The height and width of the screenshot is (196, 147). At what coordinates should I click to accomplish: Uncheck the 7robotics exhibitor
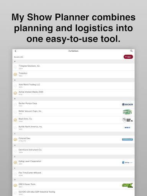pos(15,74)
